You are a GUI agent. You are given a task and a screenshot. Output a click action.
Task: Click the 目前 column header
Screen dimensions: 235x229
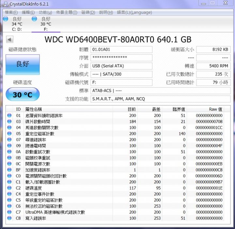pyautogui.click(x=125, y=109)
